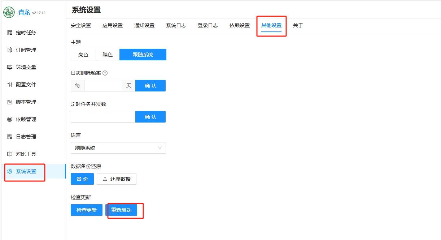Viewport: 441px width, 240px height.
Task: Click the 系统设置 gear icon
Action: click(10, 171)
